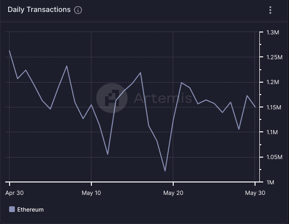The height and width of the screenshot is (224, 289).
Task: Click the 1.1M y-axis label
Action: click(x=272, y=132)
